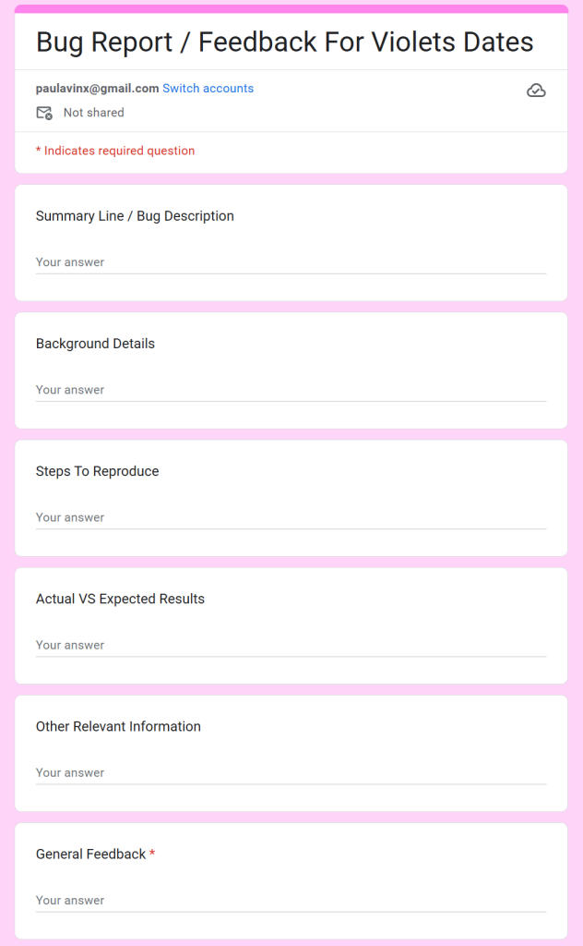
Task: Click the Background Details answer field
Action: (x=291, y=391)
